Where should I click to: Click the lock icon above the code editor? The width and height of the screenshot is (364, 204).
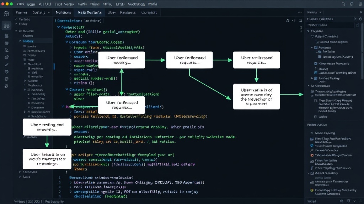click(288, 21)
